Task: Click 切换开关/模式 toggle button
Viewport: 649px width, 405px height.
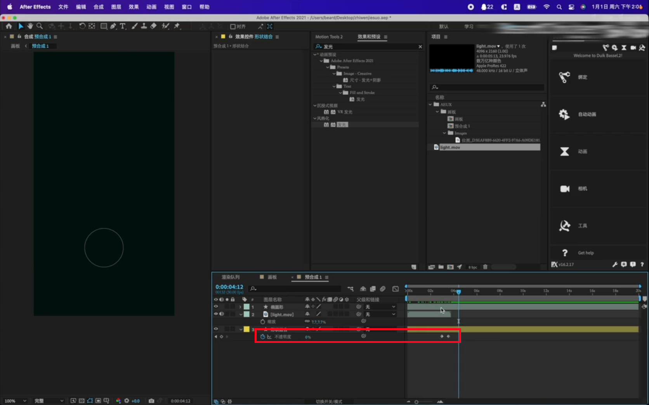Action: pyautogui.click(x=329, y=402)
